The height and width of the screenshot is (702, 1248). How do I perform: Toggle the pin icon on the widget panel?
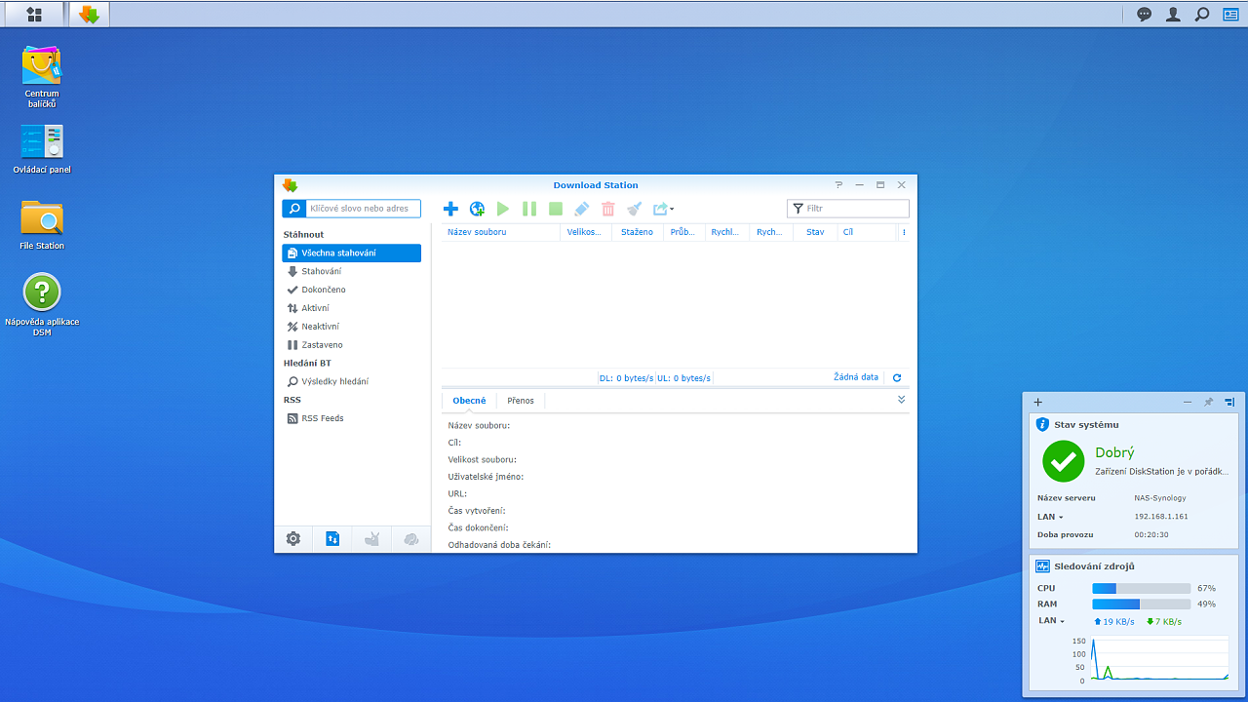(x=1209, y=402)
